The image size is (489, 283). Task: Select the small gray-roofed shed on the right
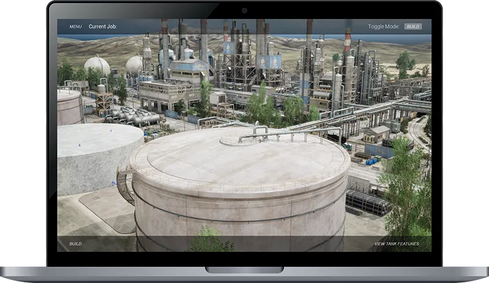[x=377, y=132]
